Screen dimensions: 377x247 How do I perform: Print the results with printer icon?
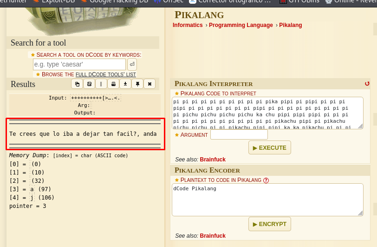click(113, 84)
